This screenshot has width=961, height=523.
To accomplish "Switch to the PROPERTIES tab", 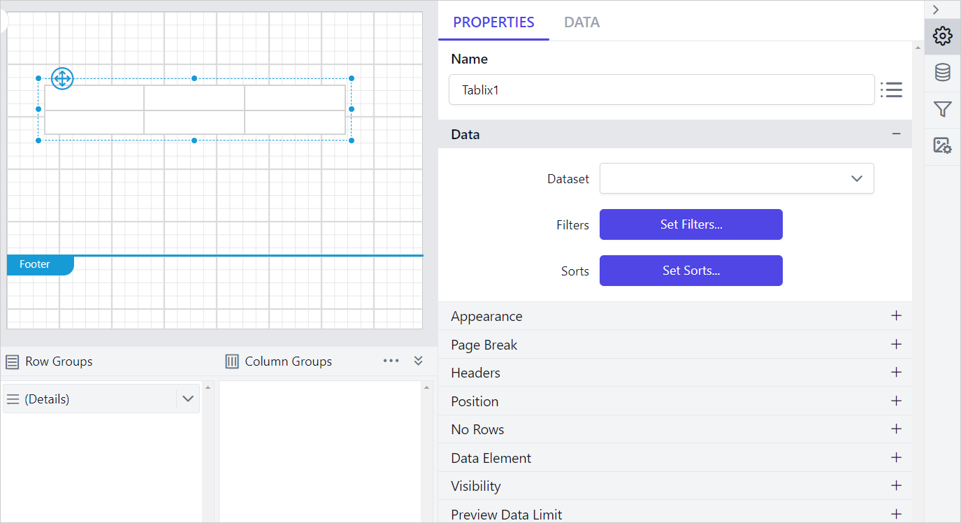I will [x=493, y=22].
